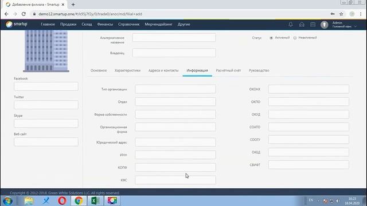Close the Smartup browser tab
The height and width of the screenshot is (206, 367).
point(63,5)
